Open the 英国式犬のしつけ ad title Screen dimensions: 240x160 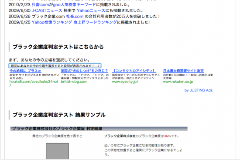(84, 71)
